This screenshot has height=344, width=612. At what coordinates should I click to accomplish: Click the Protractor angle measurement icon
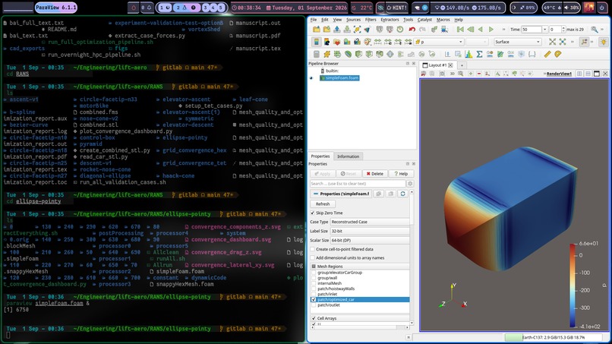(558, 54)
